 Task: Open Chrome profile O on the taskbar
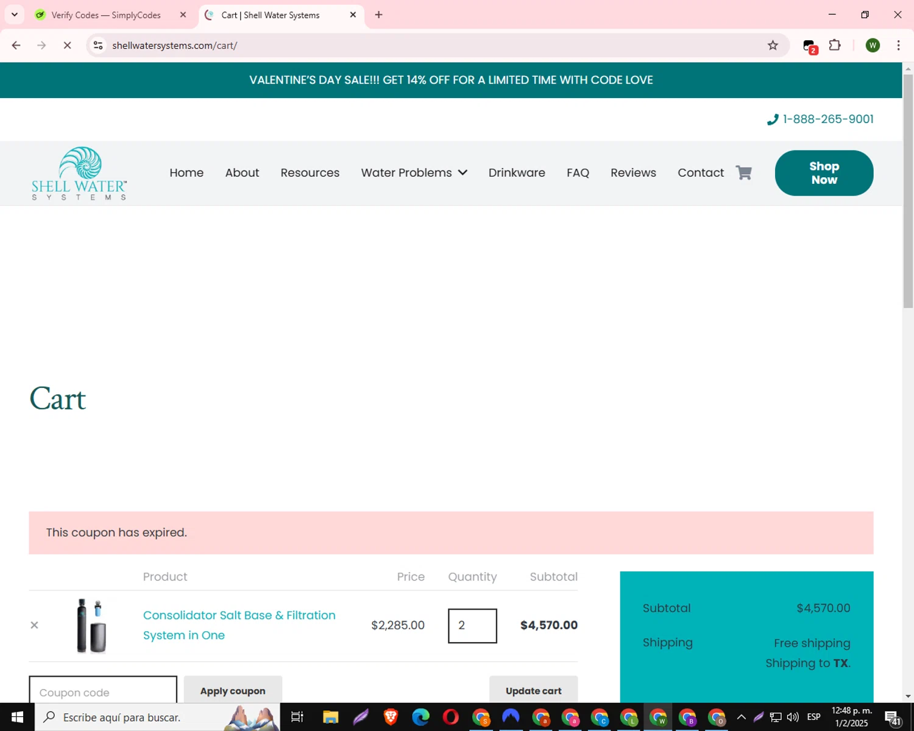(717, 717)
